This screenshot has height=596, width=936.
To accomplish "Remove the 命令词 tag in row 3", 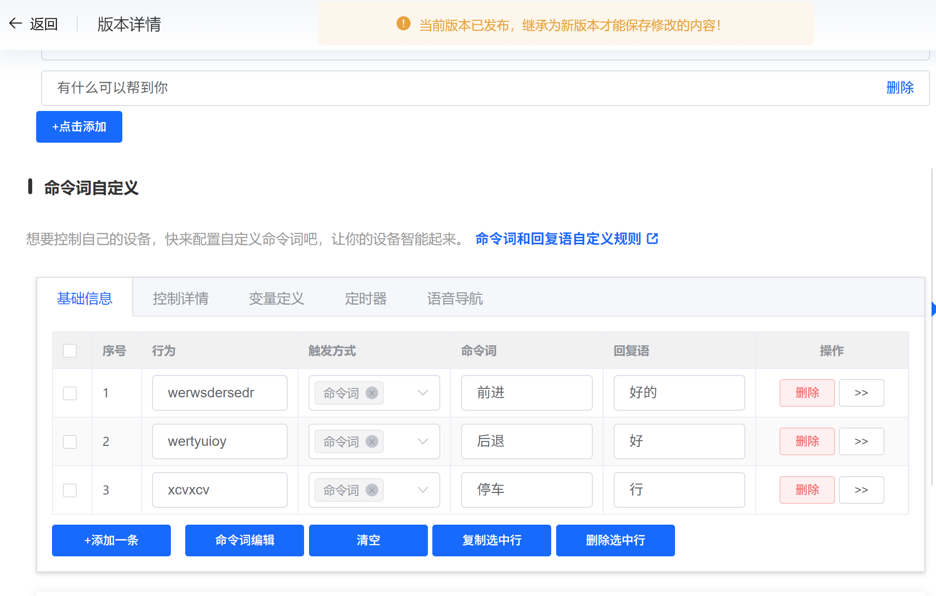I will [x=372, y=490].
